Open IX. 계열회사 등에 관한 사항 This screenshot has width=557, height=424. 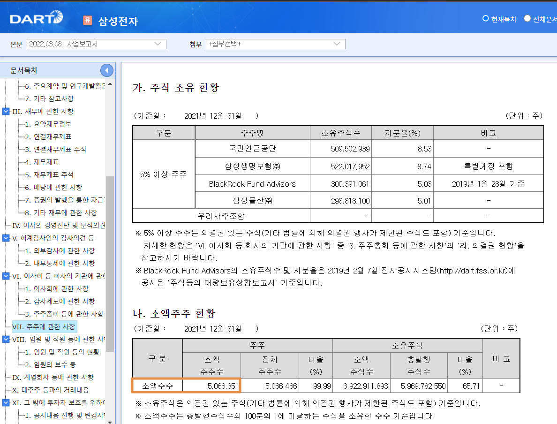[53, 377]
